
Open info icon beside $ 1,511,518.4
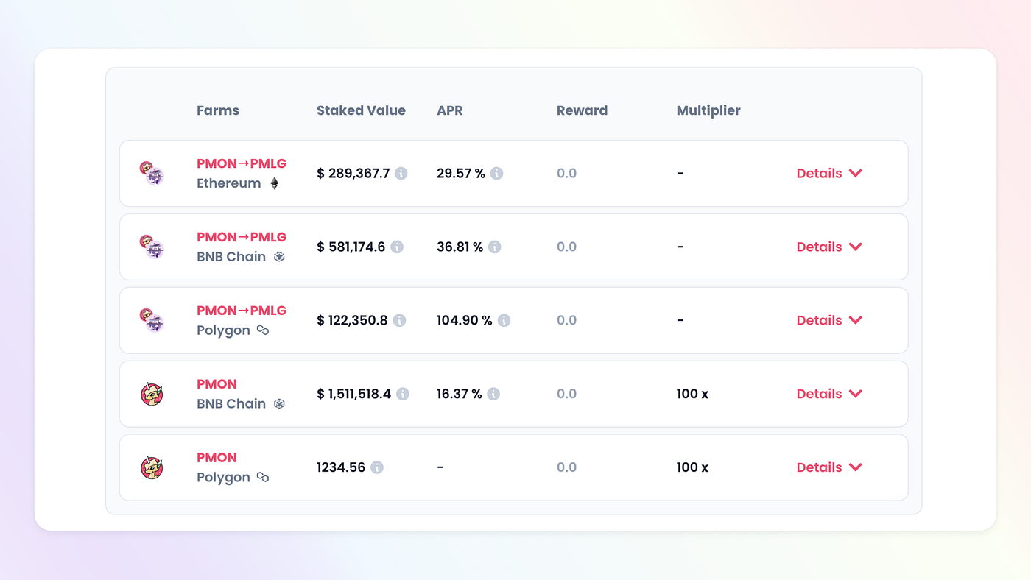[403, 395]
